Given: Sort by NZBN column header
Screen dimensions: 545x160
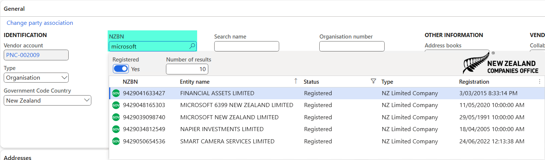Looking at the screenshot, I should click(130, 82).
